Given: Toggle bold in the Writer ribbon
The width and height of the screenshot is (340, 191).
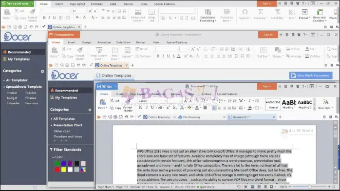Looking at the screenshot, I should [140, 108].
